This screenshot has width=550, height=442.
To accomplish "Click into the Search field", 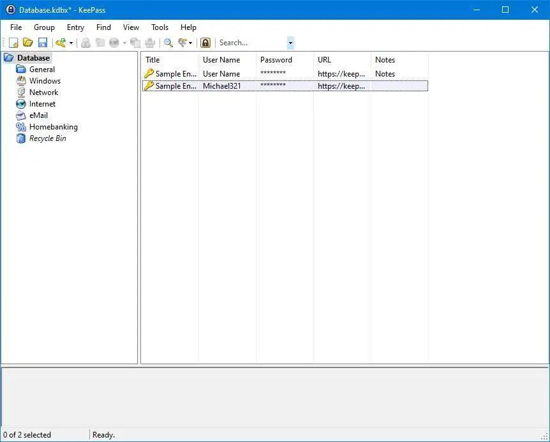I will tap(252, 43).
